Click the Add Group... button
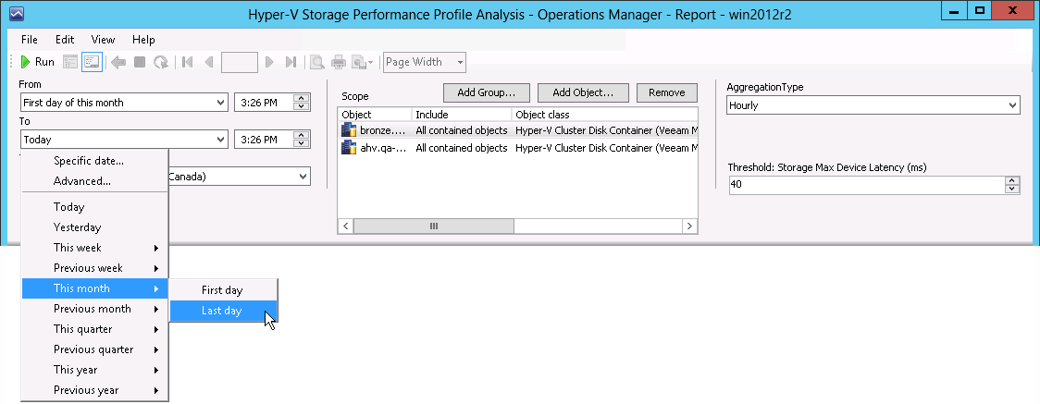The height and width of the screenshot is (404, 1040). point(487,92)
